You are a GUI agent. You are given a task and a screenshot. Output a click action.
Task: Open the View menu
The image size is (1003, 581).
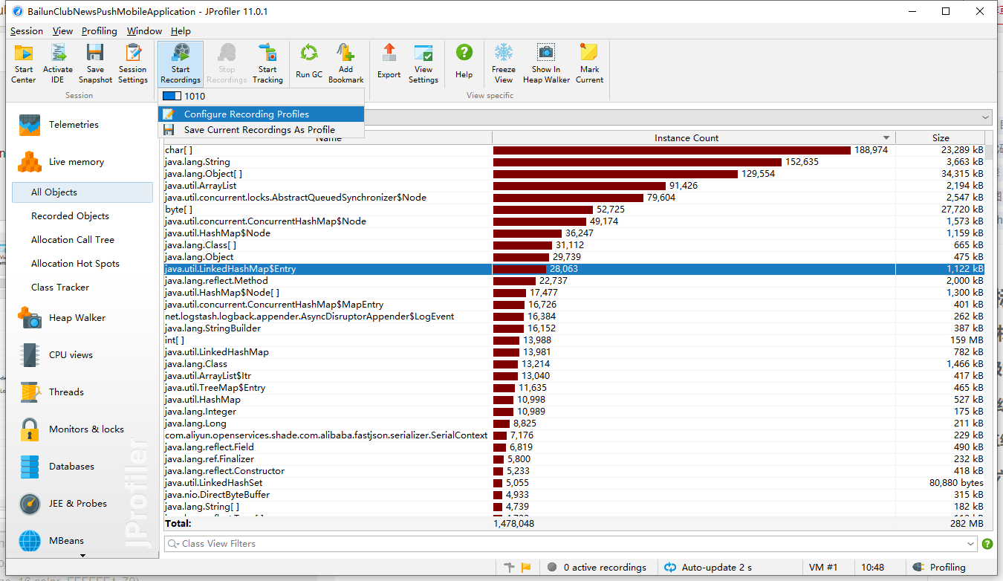(x=62, y=31)
